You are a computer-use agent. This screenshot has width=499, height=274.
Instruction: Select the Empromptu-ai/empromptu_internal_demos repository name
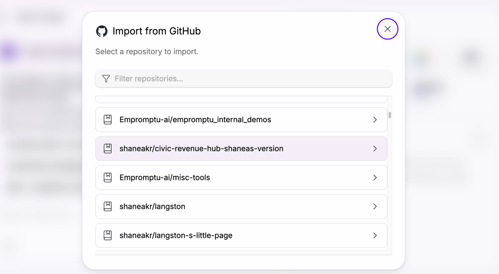point(195,120)
